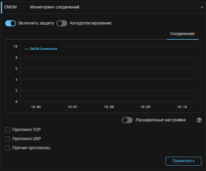Switch to the Соединения tab

[x=182, y=34]
